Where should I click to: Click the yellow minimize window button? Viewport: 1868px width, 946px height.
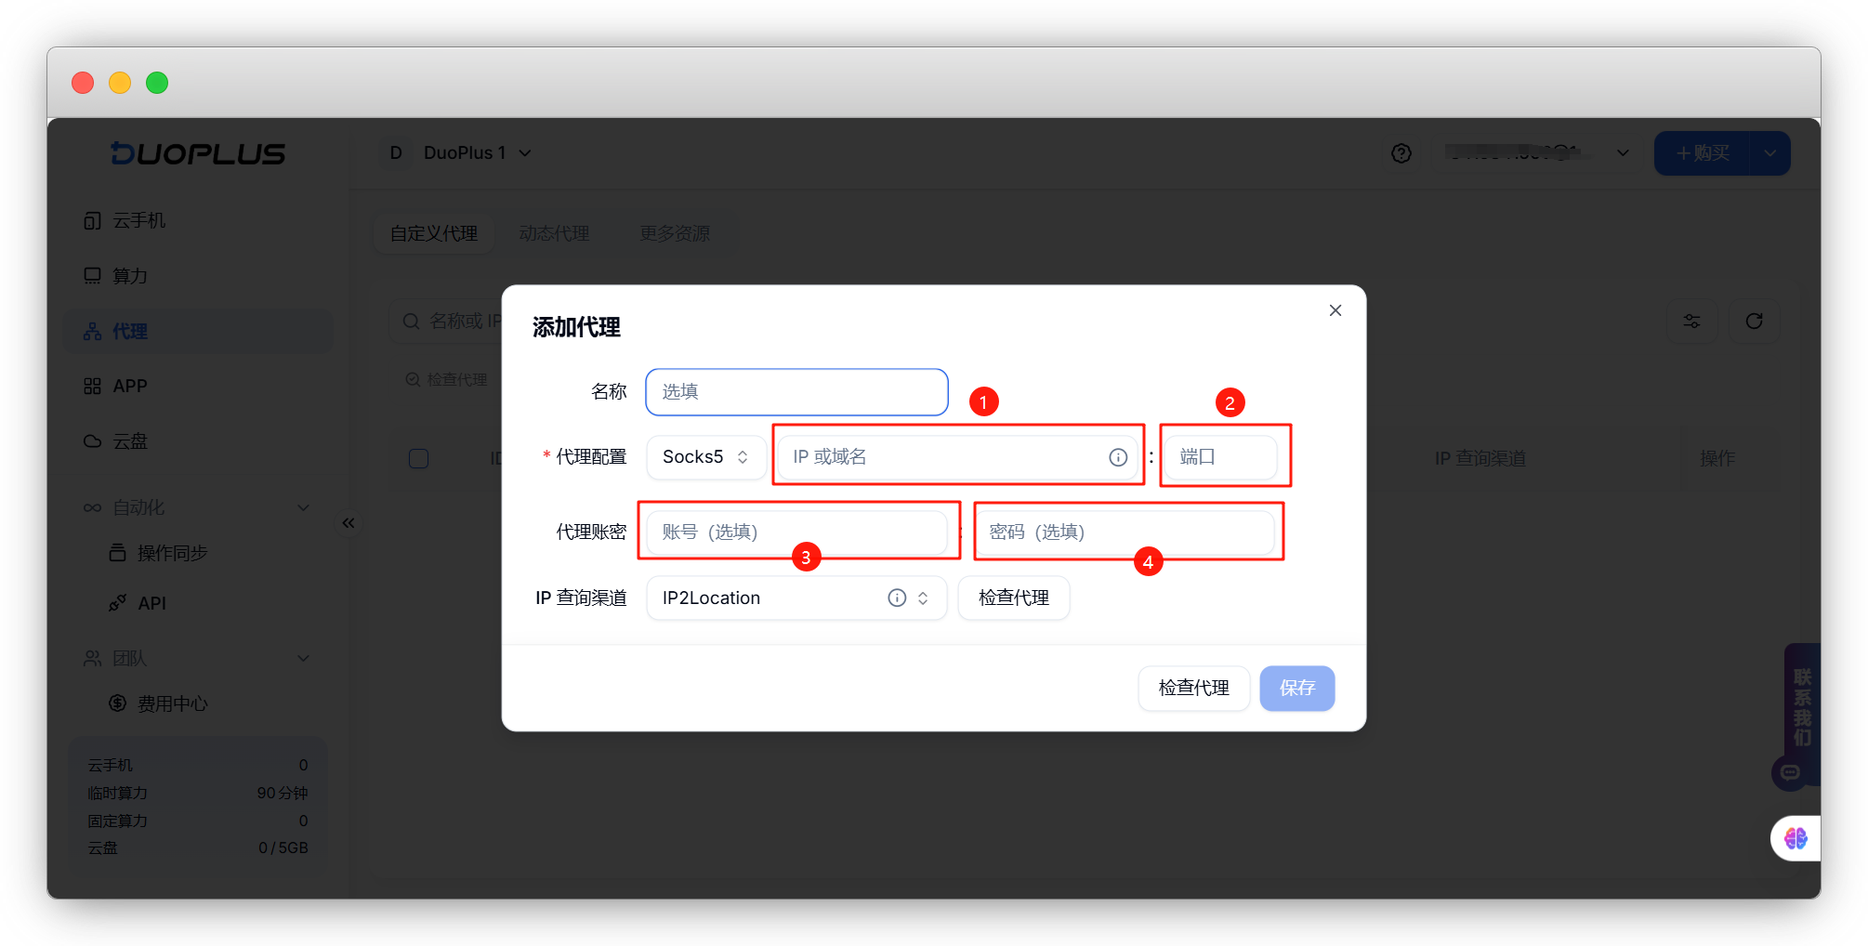(120, 83)
